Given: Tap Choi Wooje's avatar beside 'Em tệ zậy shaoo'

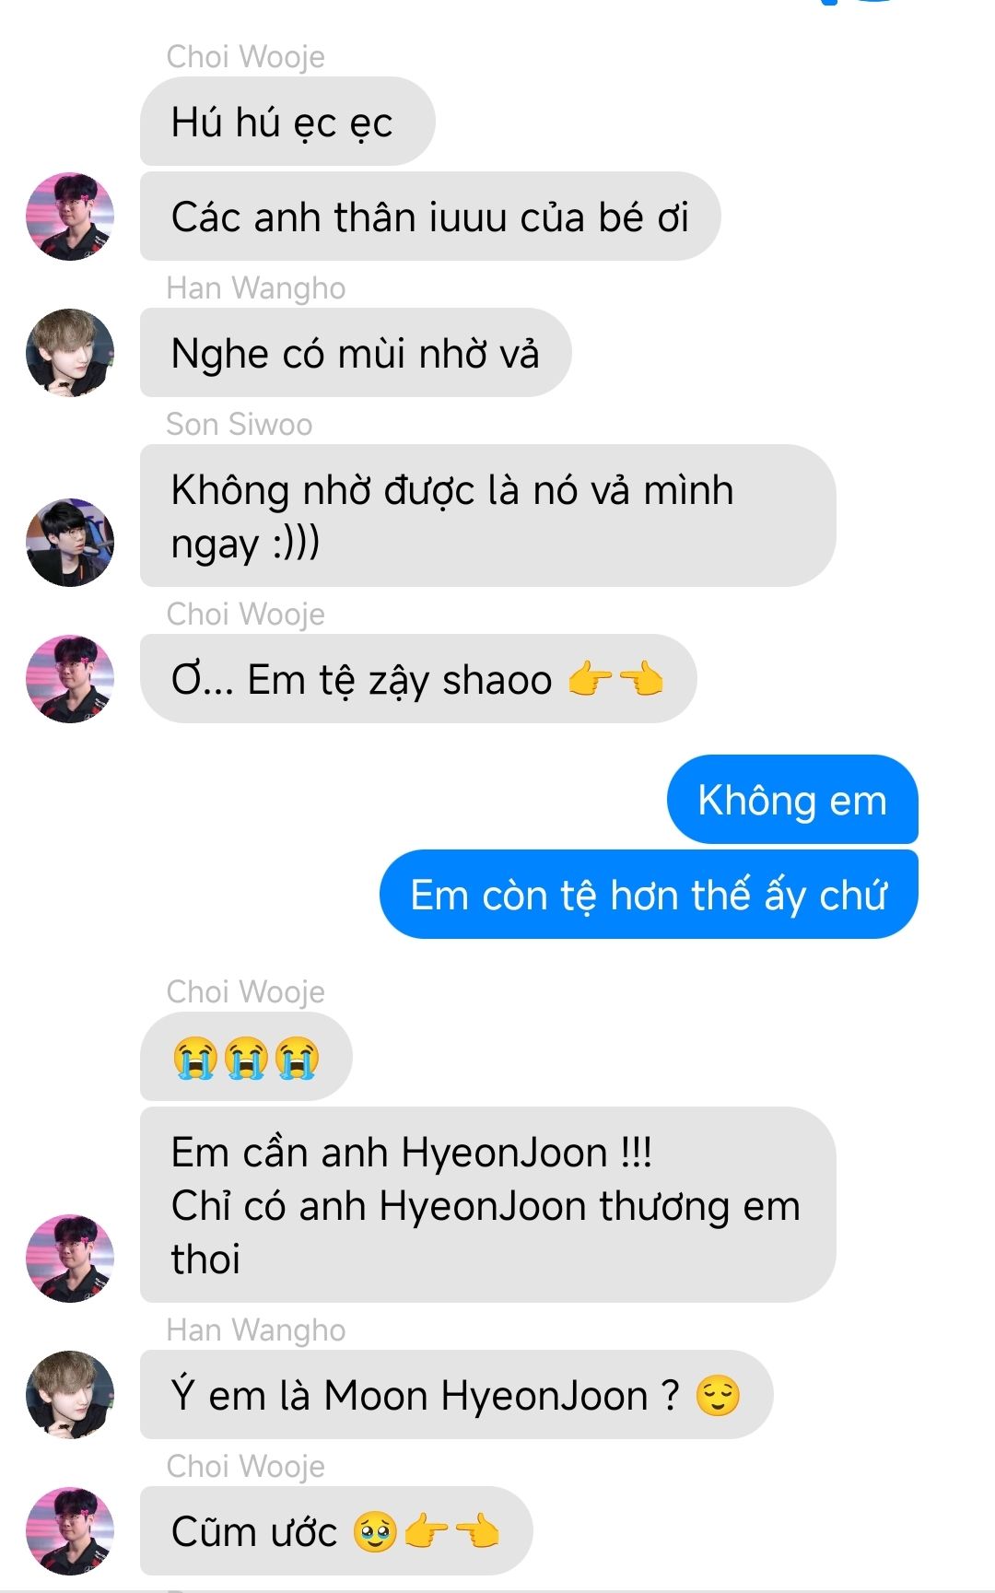Looking at the screenshot, I should (x=70, y=679).
